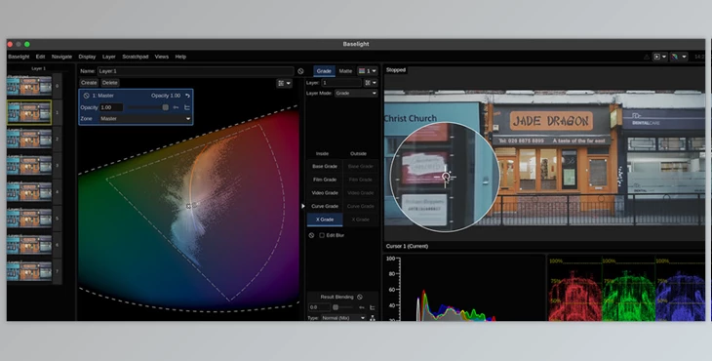Image resolution: width=712 pixels, height=361 pixels.
Task: Click the expand arrow left of Curve Grade
Action: [x=303, y=206]
